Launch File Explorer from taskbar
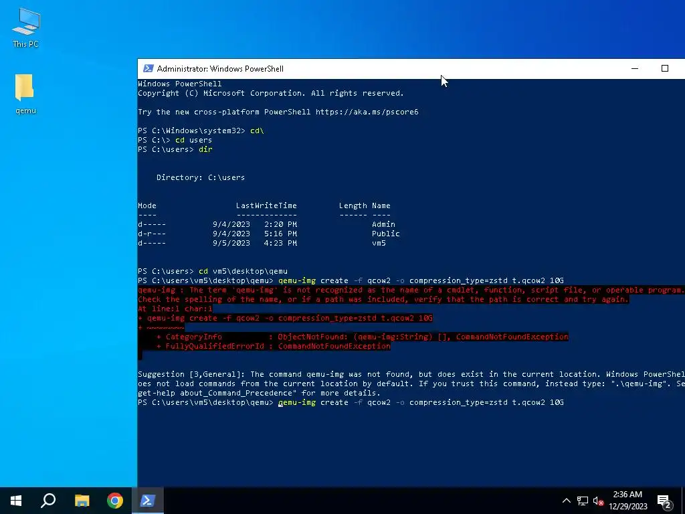Screen dimensions: 685x514 coord(82,501)
